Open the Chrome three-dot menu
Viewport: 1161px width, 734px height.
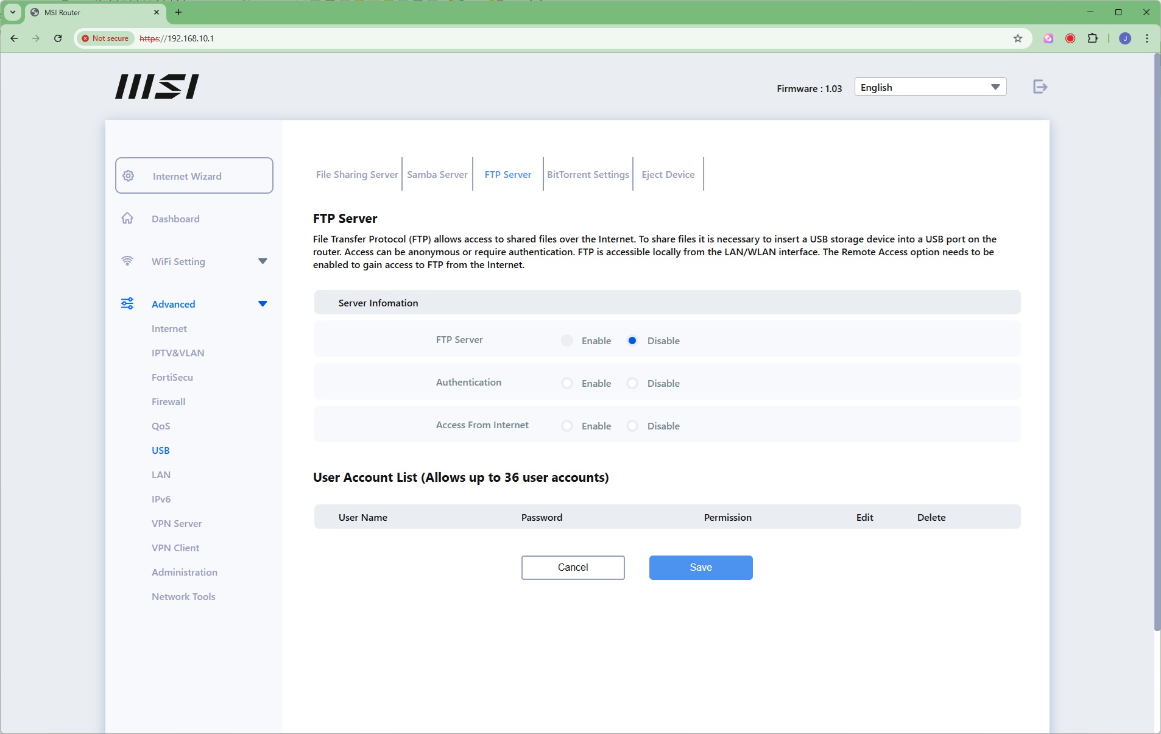[1147, 38]
